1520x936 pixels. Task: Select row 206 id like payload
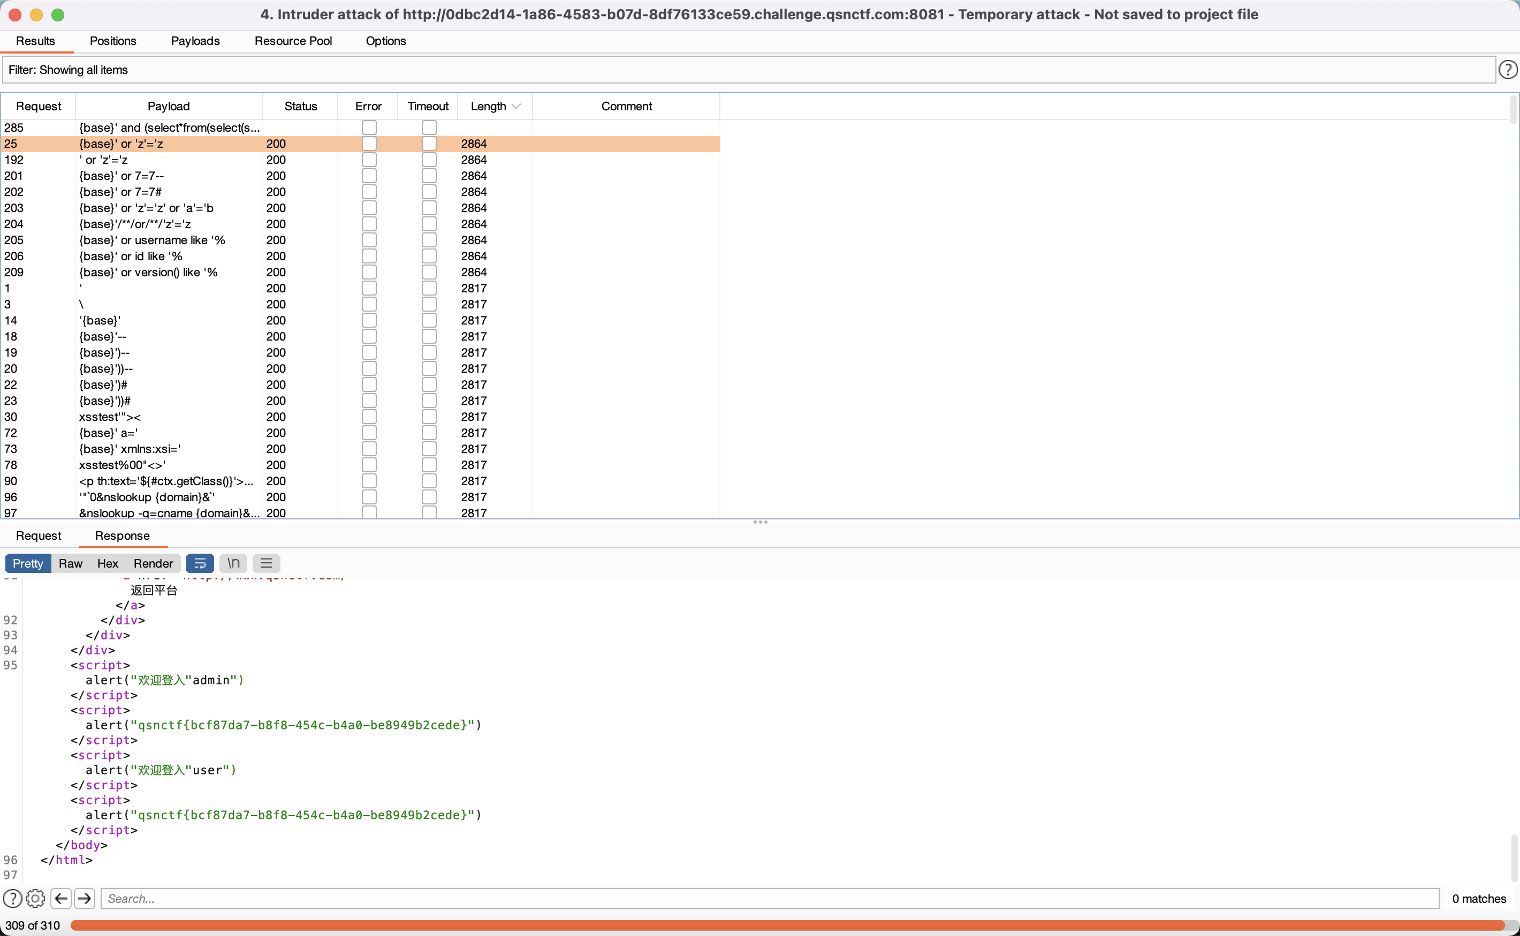coord(361,256)
